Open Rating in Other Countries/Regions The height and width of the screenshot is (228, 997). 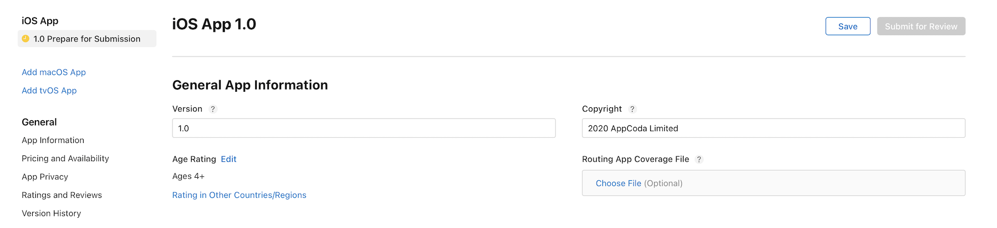pyautogui.click(x=239, y=195)
